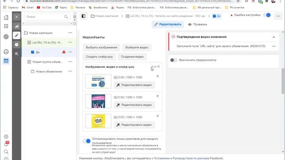
Task: Click the tree panel horizontal scrollbar
Action: 47,24
